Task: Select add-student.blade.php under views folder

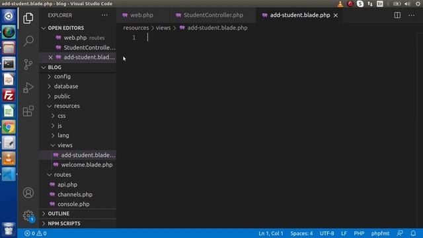Action: click(78, 155)
